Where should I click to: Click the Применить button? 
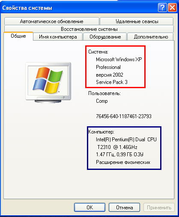[159, 208]
